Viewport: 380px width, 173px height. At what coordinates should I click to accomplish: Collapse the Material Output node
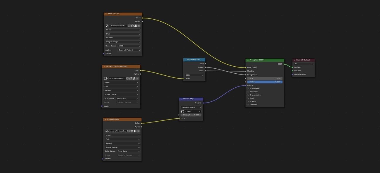[x=295, y=60]
